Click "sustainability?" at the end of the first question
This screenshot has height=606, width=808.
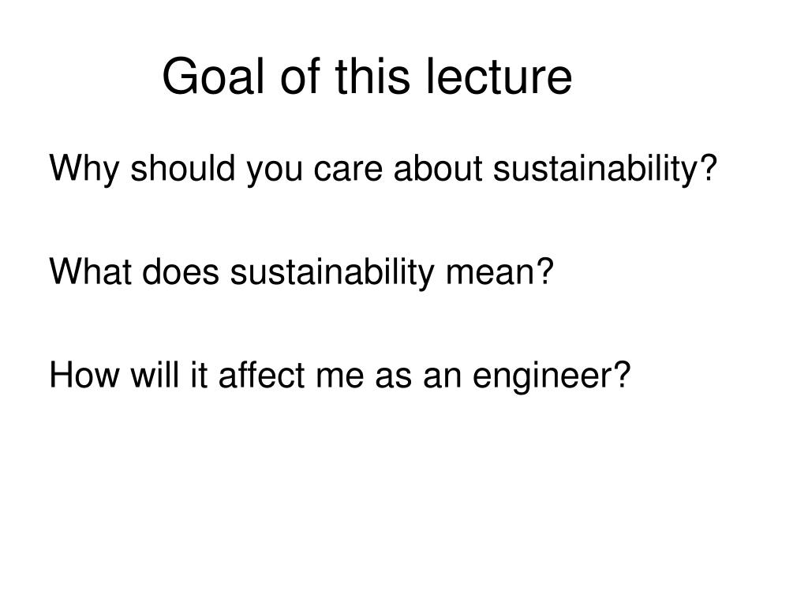pyautogui.click(x=605, y=170)
